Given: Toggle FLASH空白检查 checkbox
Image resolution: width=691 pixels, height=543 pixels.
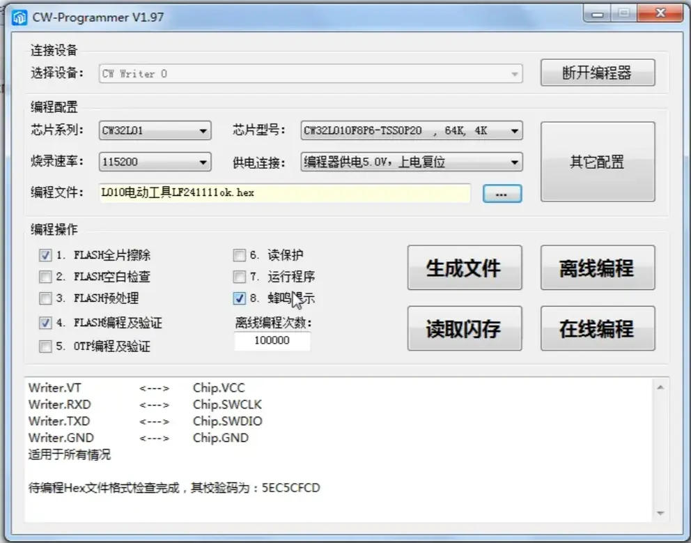Looking at the screenshot, I should click(45, 277).
